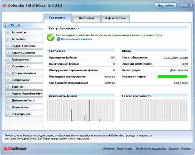Expand the Родит. Контроль arrow
The image size is (195, 155).
click(x=8, y=46)
